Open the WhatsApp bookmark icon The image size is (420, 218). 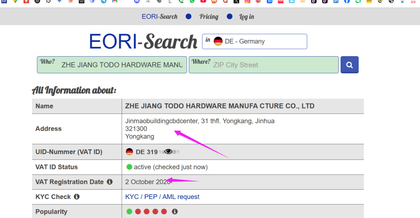192,1
